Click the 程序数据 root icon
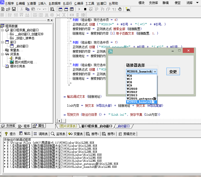This screenshot has width=201, height=177. pos(2,26)
